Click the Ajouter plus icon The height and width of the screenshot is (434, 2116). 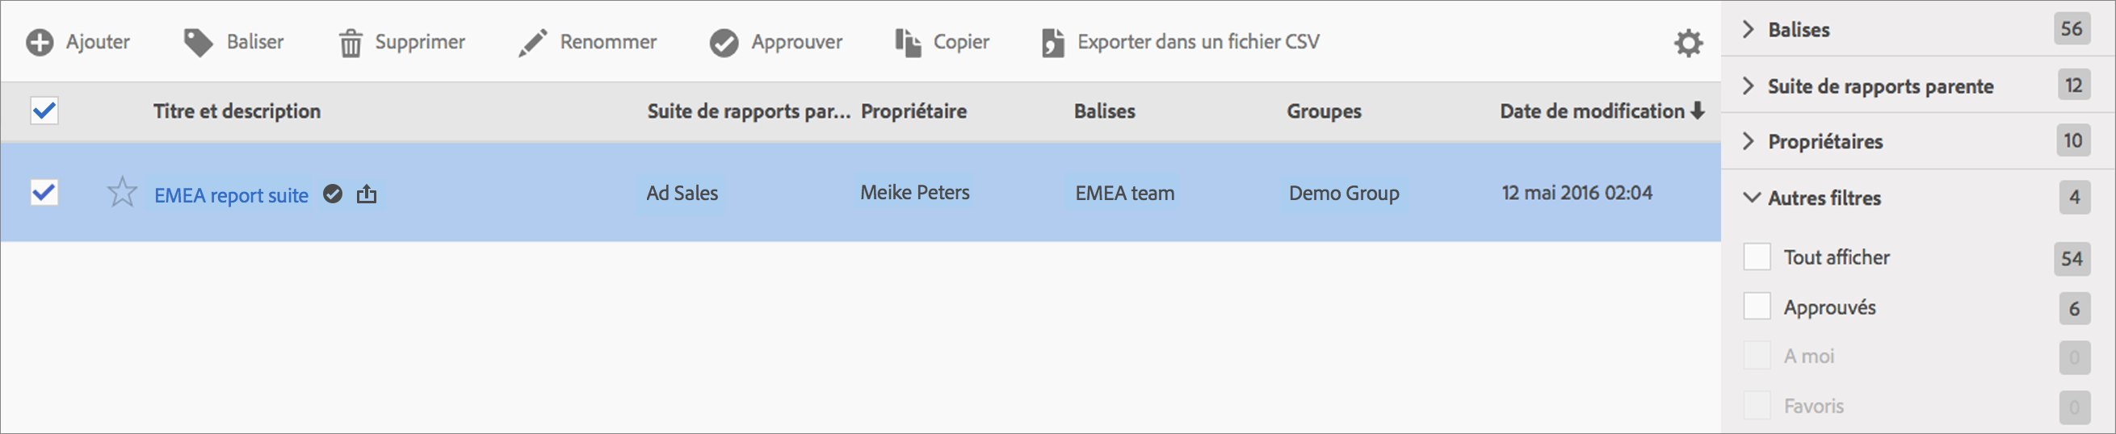tap(40, 43)
